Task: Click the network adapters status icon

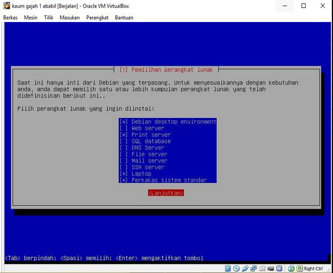Action: tap(254, 268)
